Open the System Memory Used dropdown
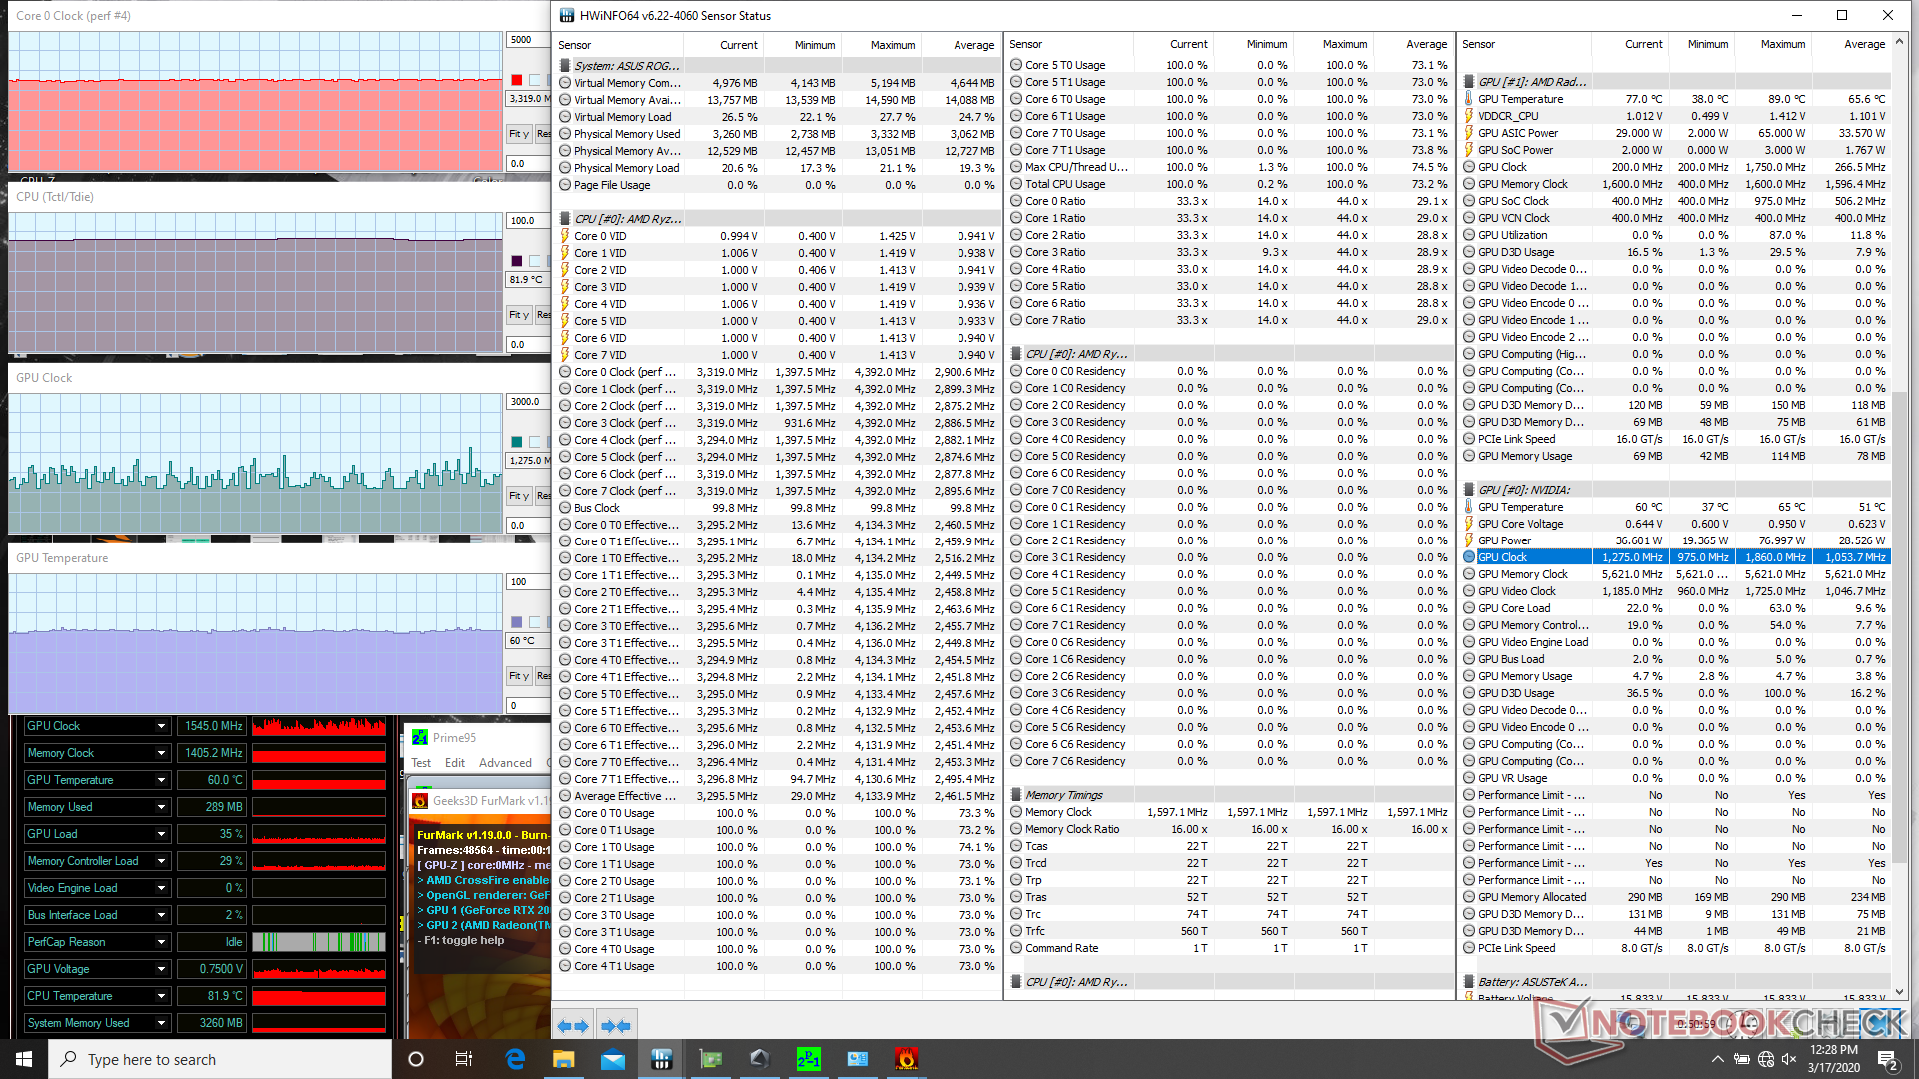The image size is (1919, 1079). pyautogui.click(x=161, y=1023)
